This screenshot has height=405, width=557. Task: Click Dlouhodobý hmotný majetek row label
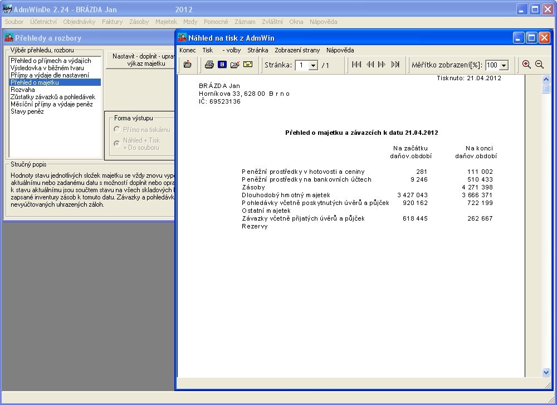[286, 195]
